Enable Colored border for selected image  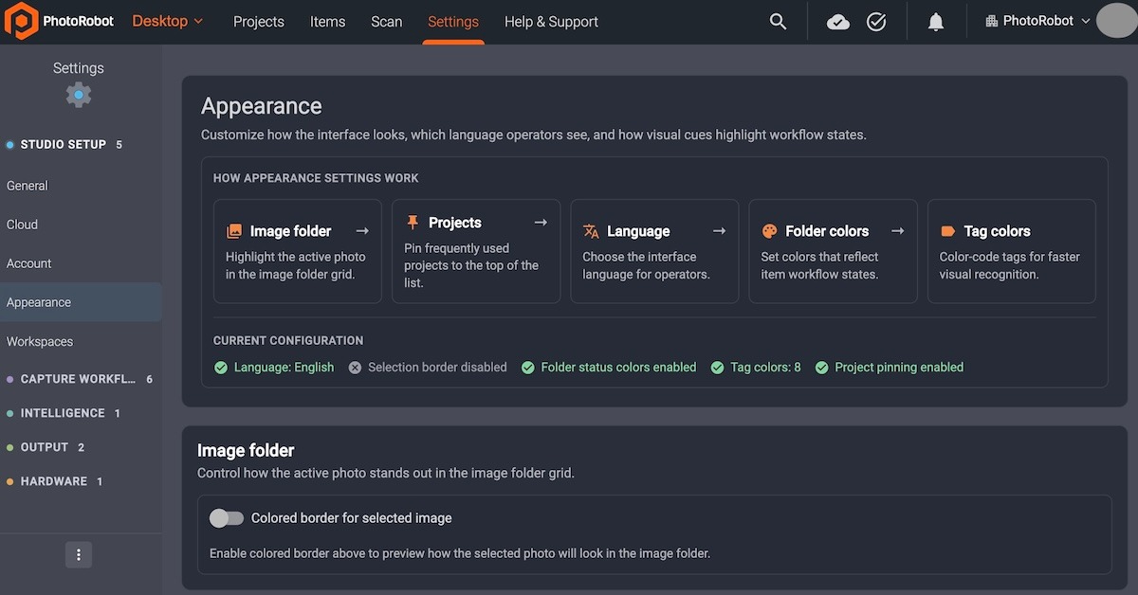pos(227,518)
